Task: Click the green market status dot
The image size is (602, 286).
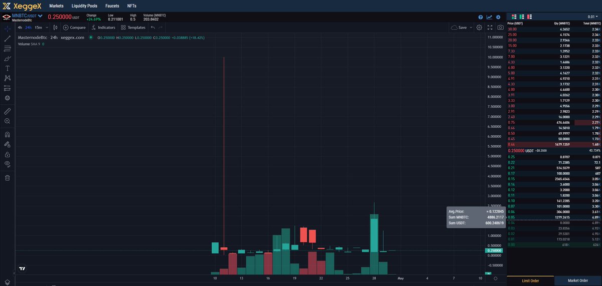Action: (91, 37)
